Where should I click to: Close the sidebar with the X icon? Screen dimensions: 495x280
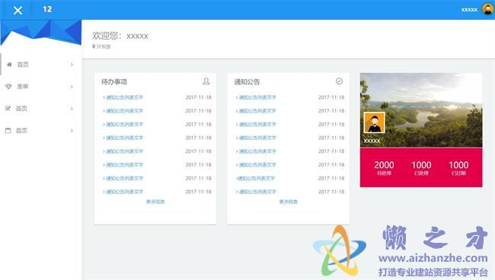click(x=18, y=11)
